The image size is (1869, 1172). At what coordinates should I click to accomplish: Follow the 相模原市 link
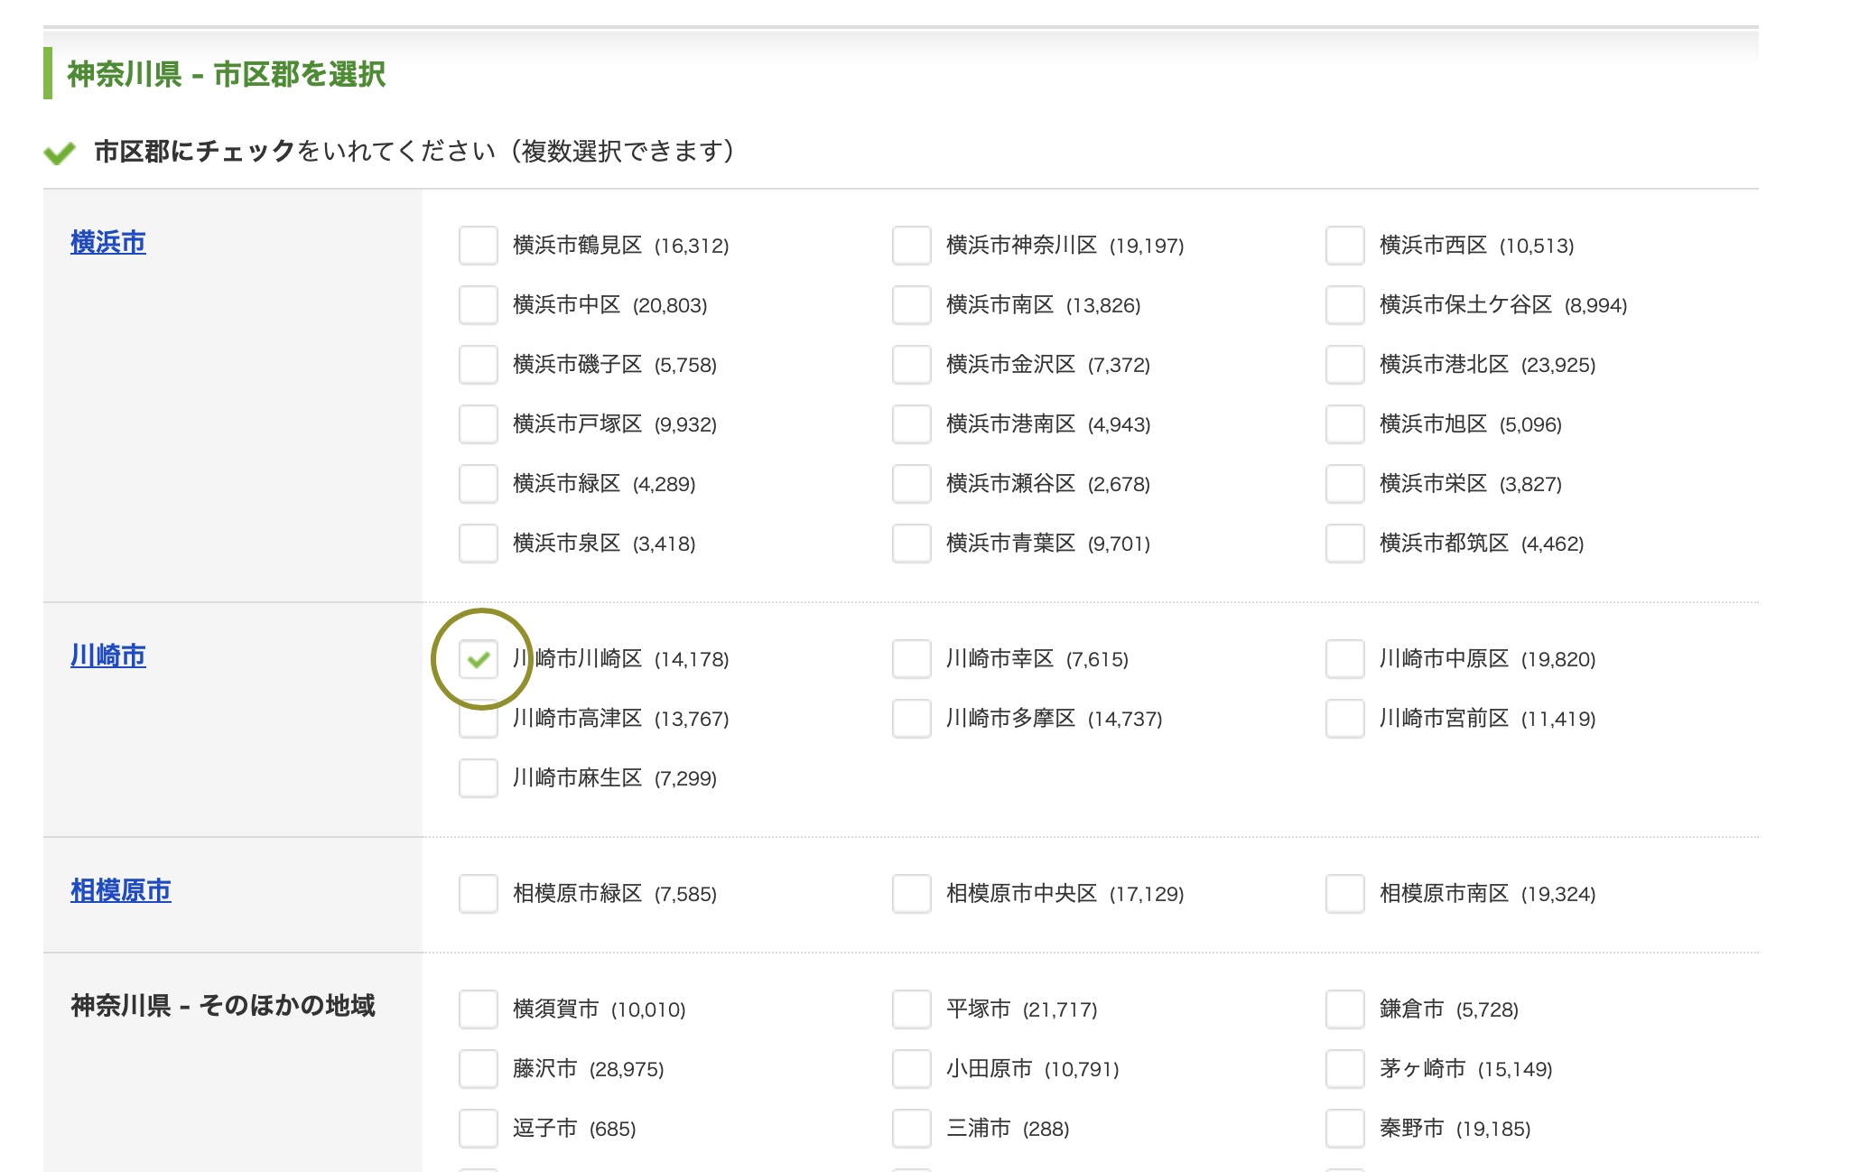[121, 890]
